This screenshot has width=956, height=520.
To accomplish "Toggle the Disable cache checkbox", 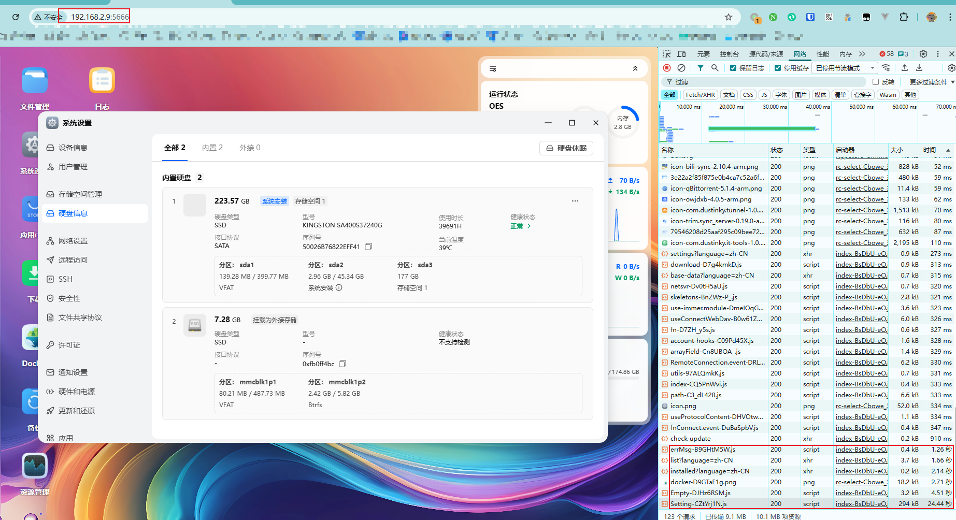I will click(x=778, y=68).
